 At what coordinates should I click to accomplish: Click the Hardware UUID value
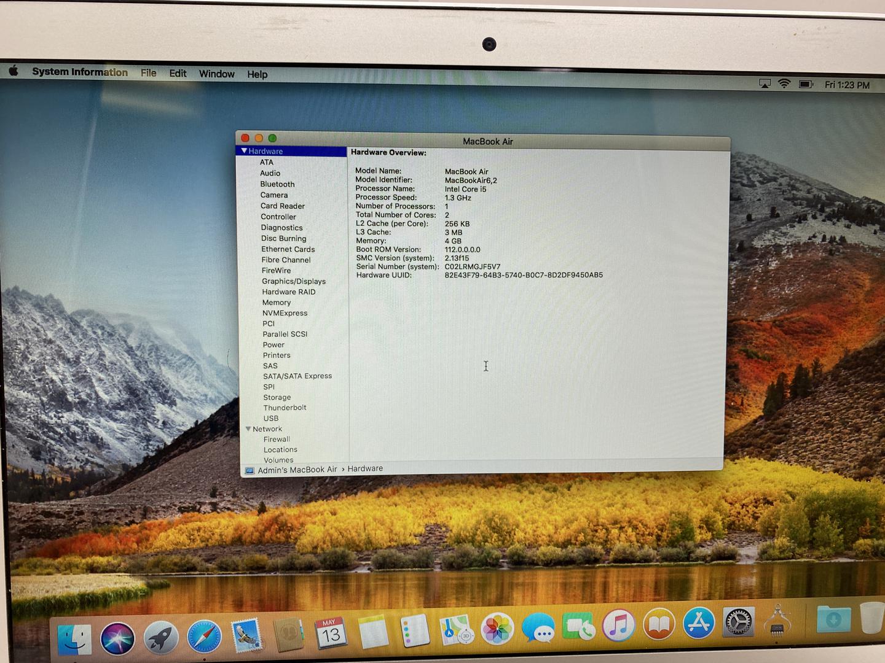click(524, 275)
